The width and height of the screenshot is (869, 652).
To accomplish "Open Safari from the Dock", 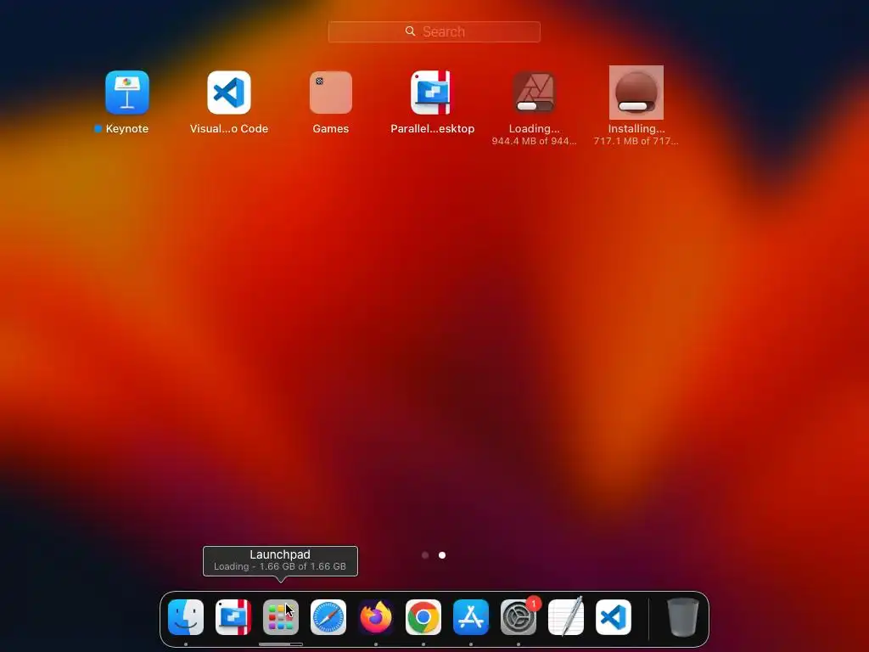I will tap(328, 617).
